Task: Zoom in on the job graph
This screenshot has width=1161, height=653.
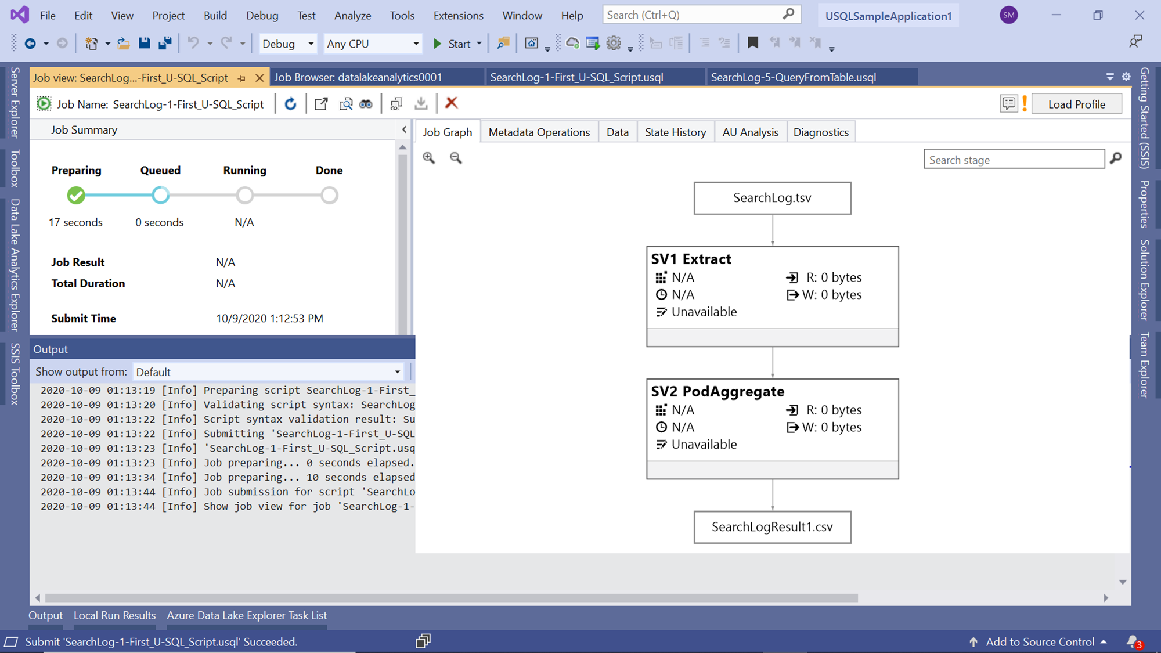Action: tap(429, 158)
